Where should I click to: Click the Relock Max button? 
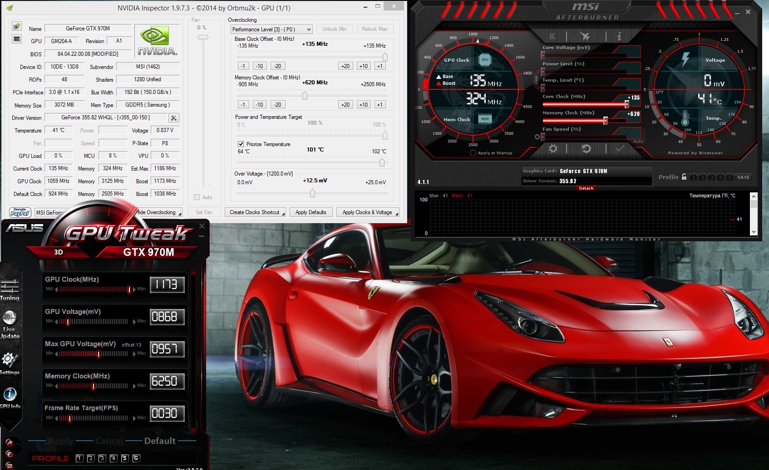tap(375, 29)
